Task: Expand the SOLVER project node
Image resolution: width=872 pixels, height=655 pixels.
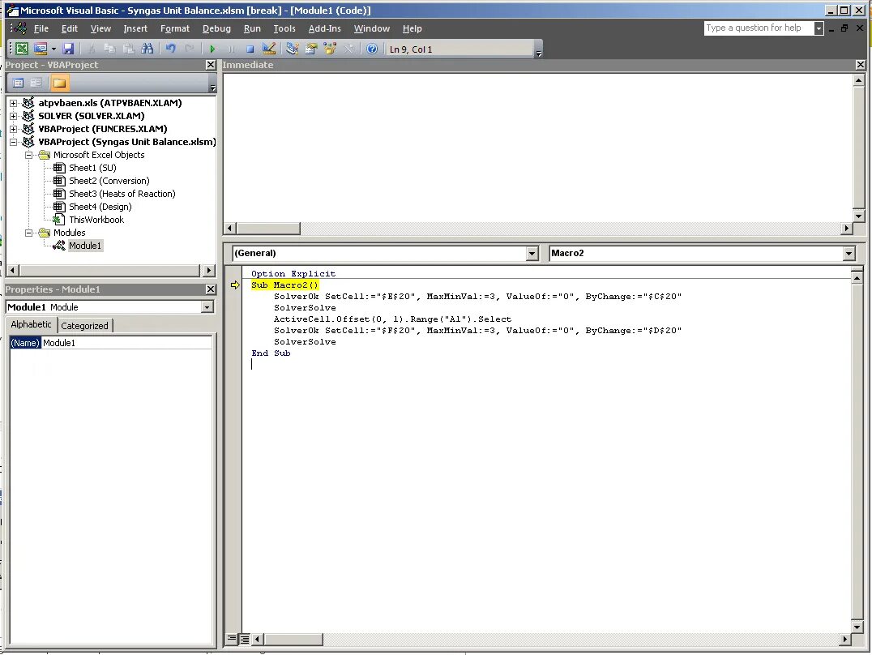Action: coord(13,116)
